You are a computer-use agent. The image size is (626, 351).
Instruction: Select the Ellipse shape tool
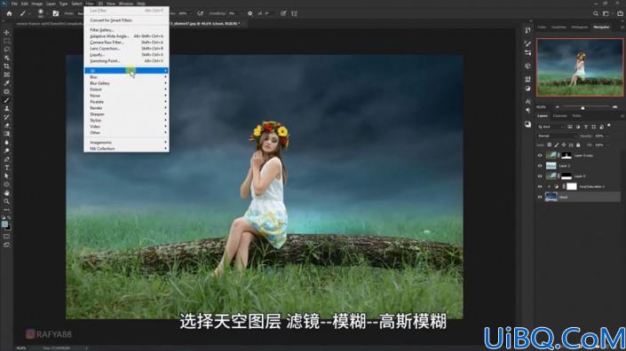pyautogui.click(x=7, y=184)
